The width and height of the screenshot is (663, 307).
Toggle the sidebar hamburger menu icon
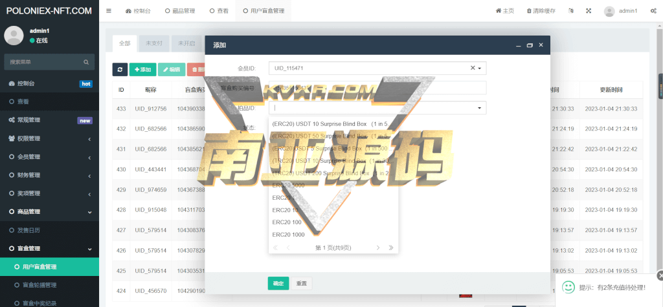(x=109, y=11)
